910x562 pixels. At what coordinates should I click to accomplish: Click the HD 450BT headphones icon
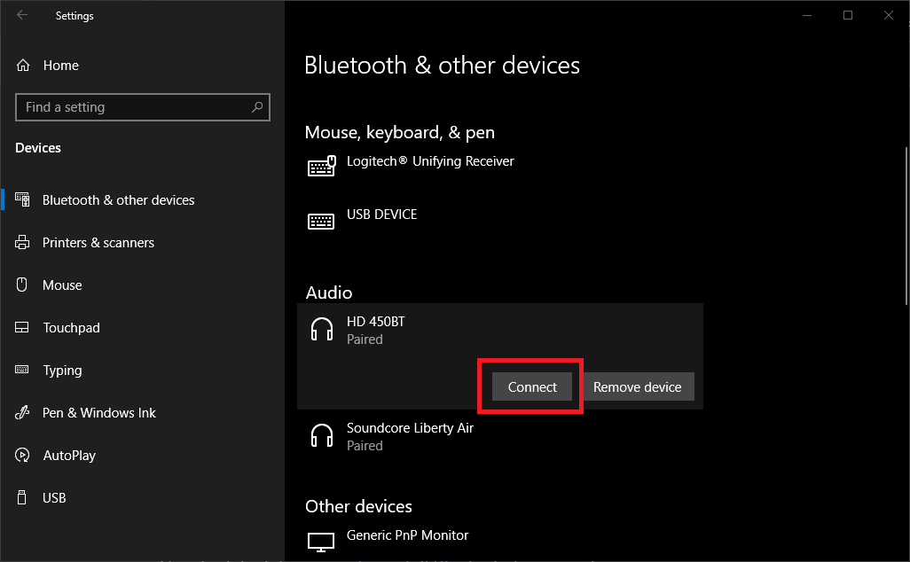click(x=322, y=330)
